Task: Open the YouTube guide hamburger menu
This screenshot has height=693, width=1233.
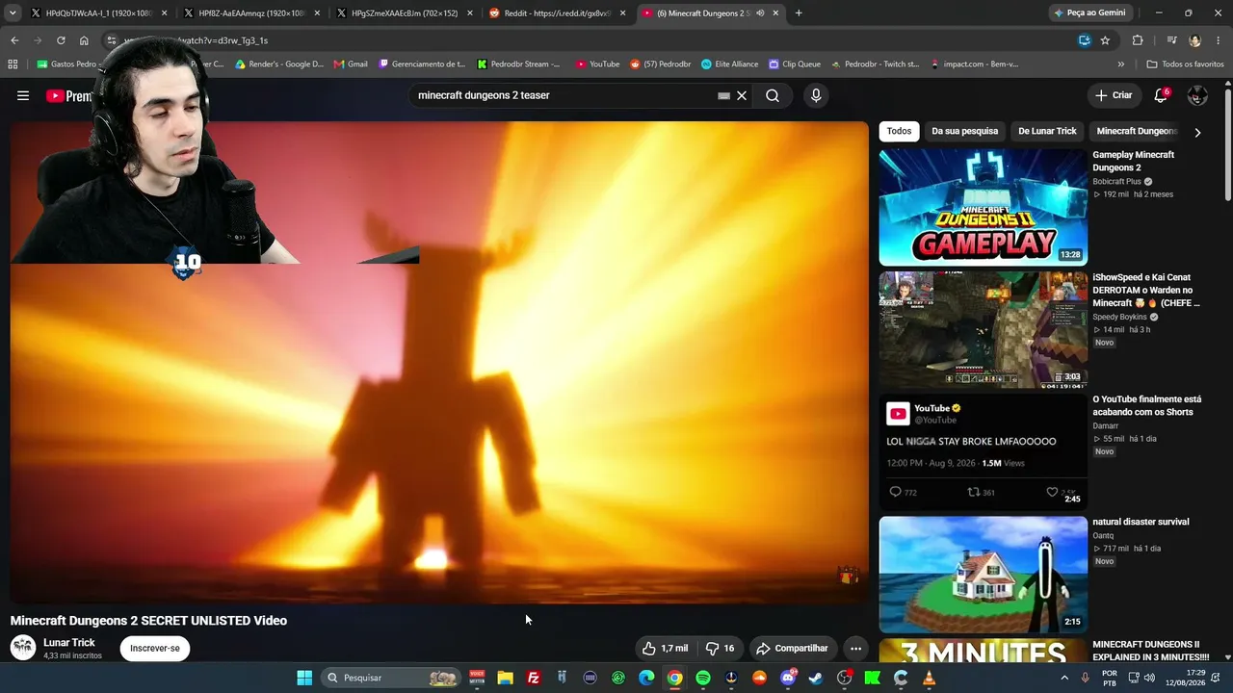Action: [x=23, y=95]
